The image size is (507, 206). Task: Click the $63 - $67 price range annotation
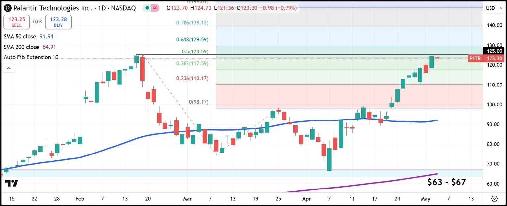447,182
